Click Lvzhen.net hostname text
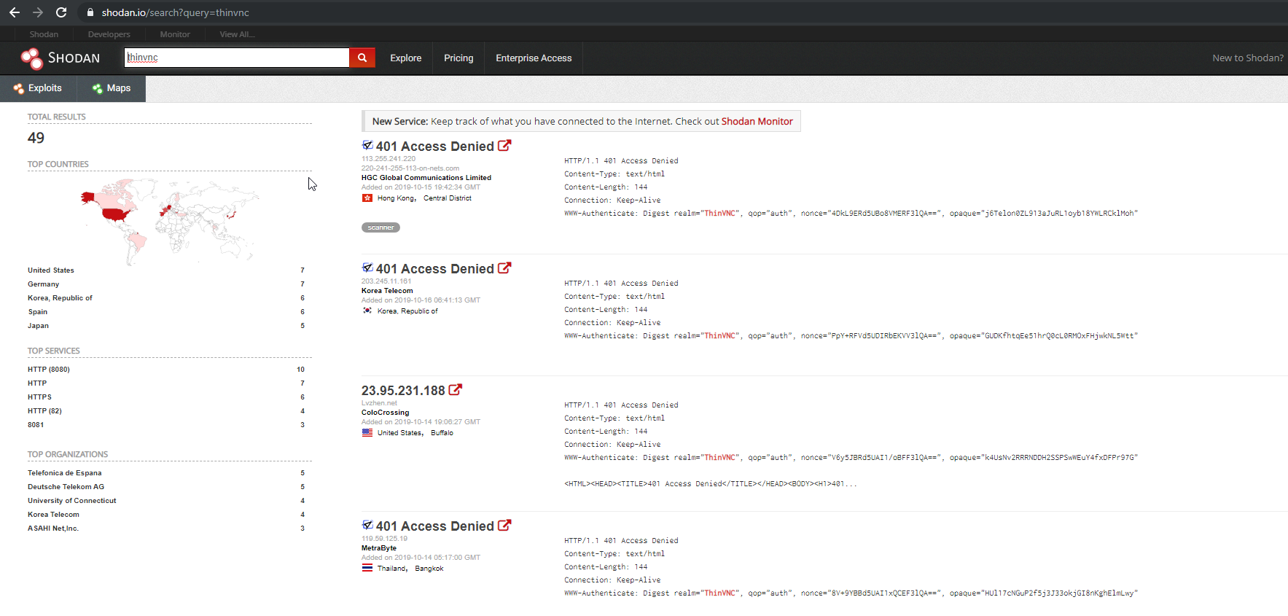This screenshot has height=616, width=1288. pos(379,403)
